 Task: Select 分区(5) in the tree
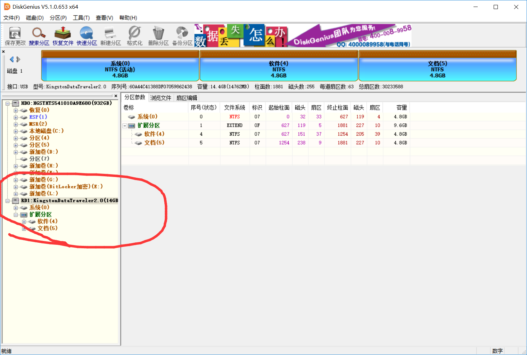[39, 145]
